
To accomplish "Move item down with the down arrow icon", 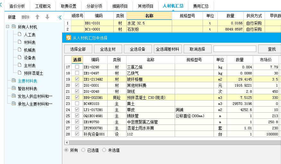I will (x=47, y=17).
